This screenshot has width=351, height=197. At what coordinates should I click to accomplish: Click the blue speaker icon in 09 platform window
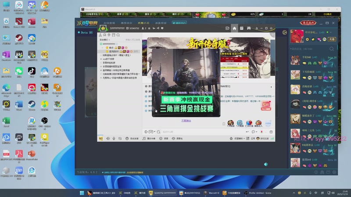[x=266, y=165]
